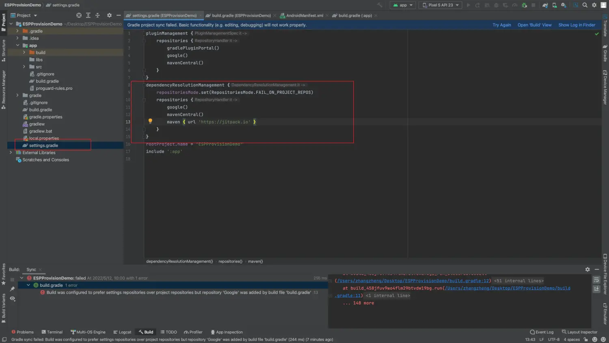Image resolution: width=609 pixels, height=343 pixels.
Task: Open the Terminal tool window
Action: [x=52, y=332]
